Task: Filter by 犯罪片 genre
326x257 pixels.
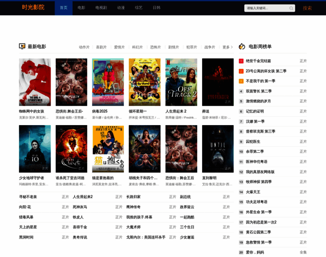Action: (x=192, y=47)
